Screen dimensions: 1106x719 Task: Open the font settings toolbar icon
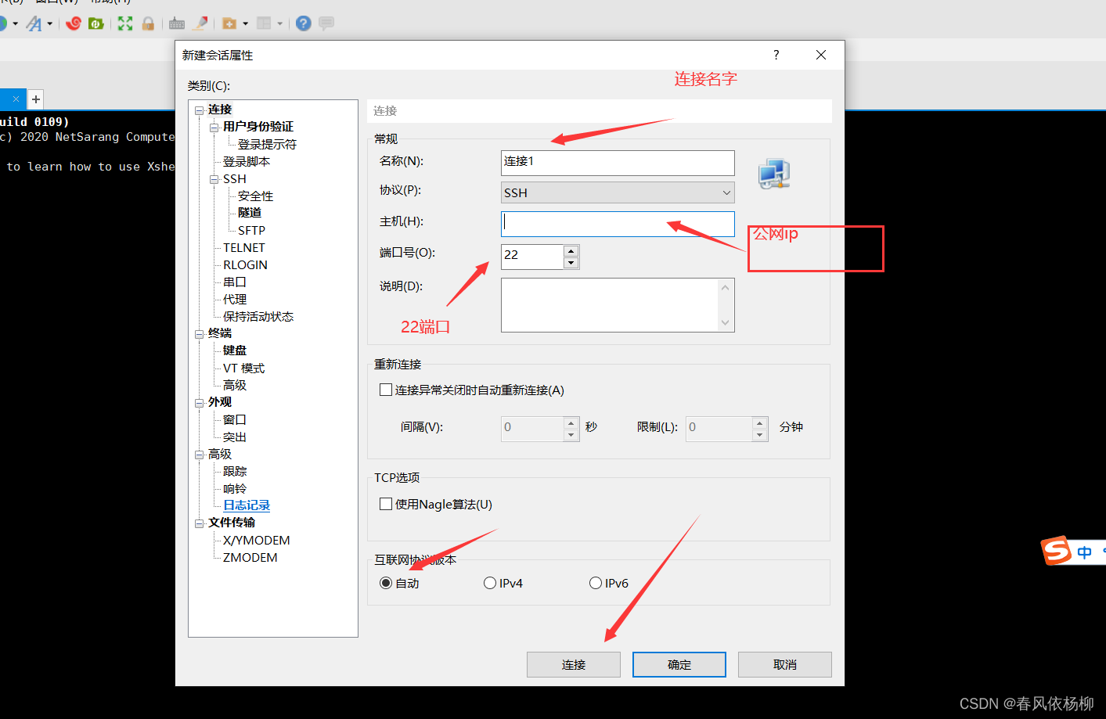[x=34, y=23]
